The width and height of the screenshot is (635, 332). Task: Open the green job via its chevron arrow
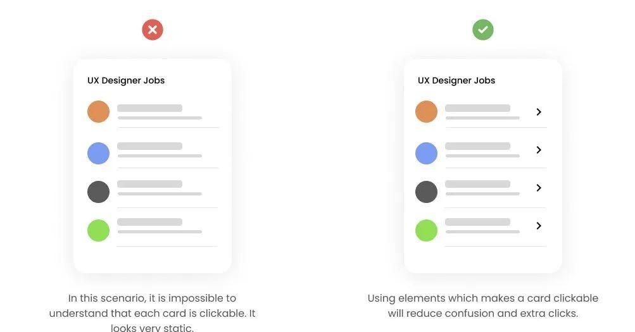pyautogui.click(x=539, y=226)
